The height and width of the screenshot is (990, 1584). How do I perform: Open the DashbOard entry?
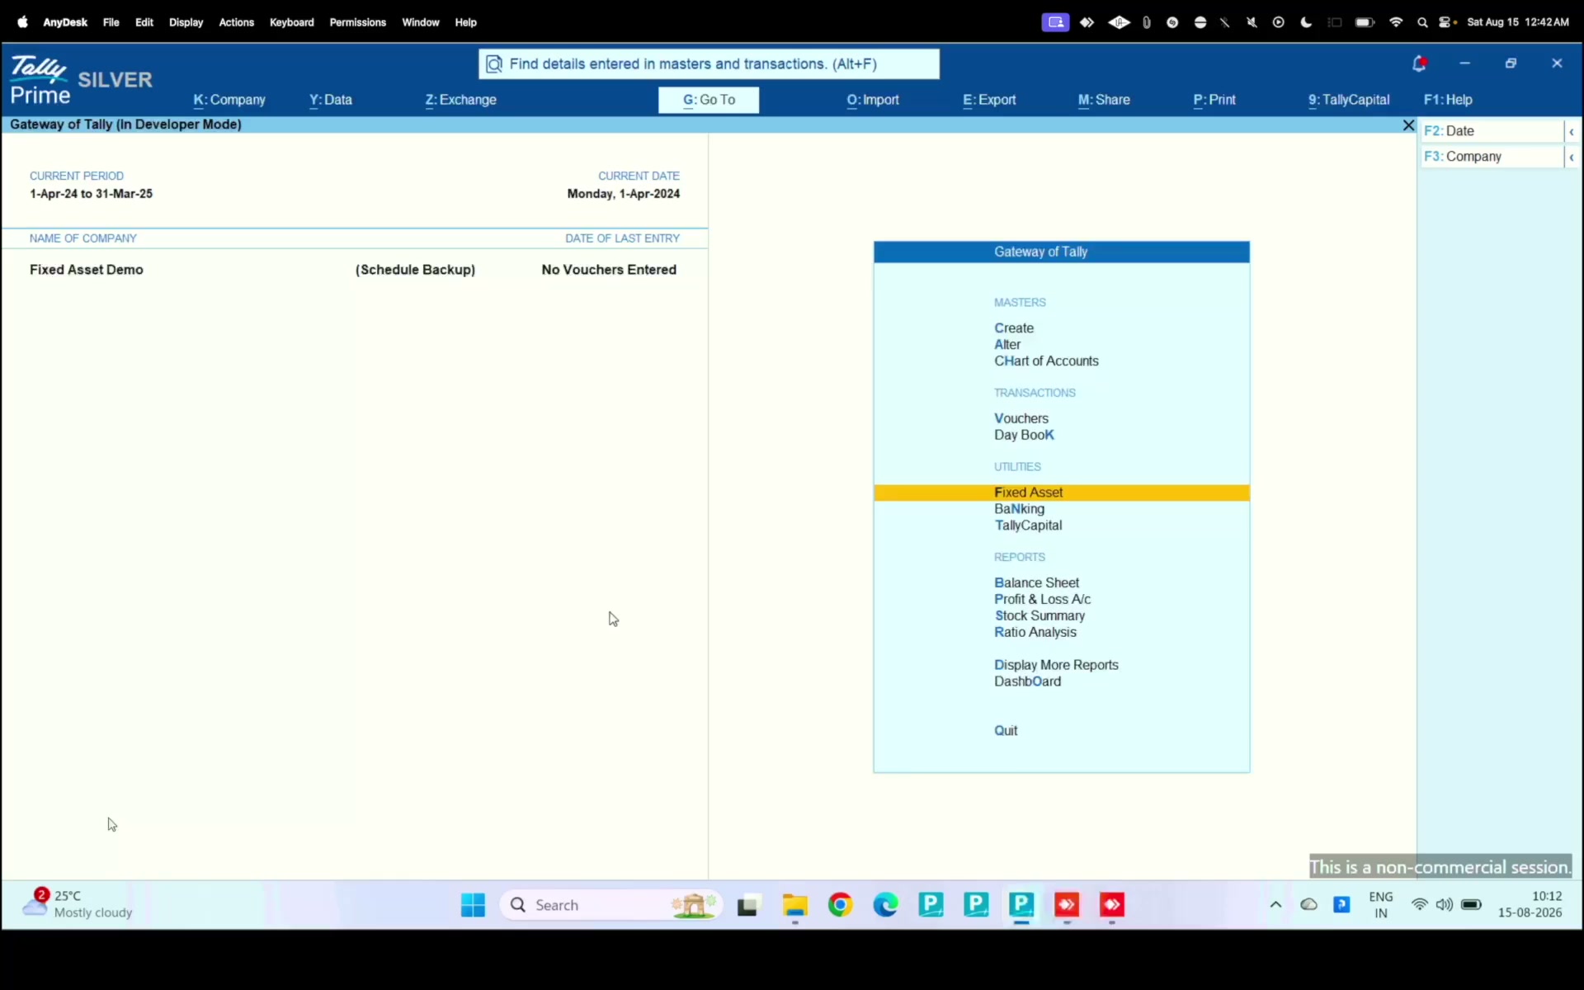(x=1027, y=682)
